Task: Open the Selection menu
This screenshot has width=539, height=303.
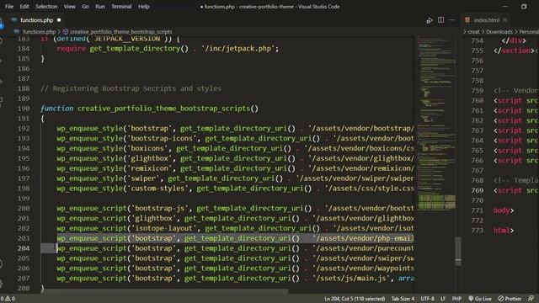Action: (46, 7)
